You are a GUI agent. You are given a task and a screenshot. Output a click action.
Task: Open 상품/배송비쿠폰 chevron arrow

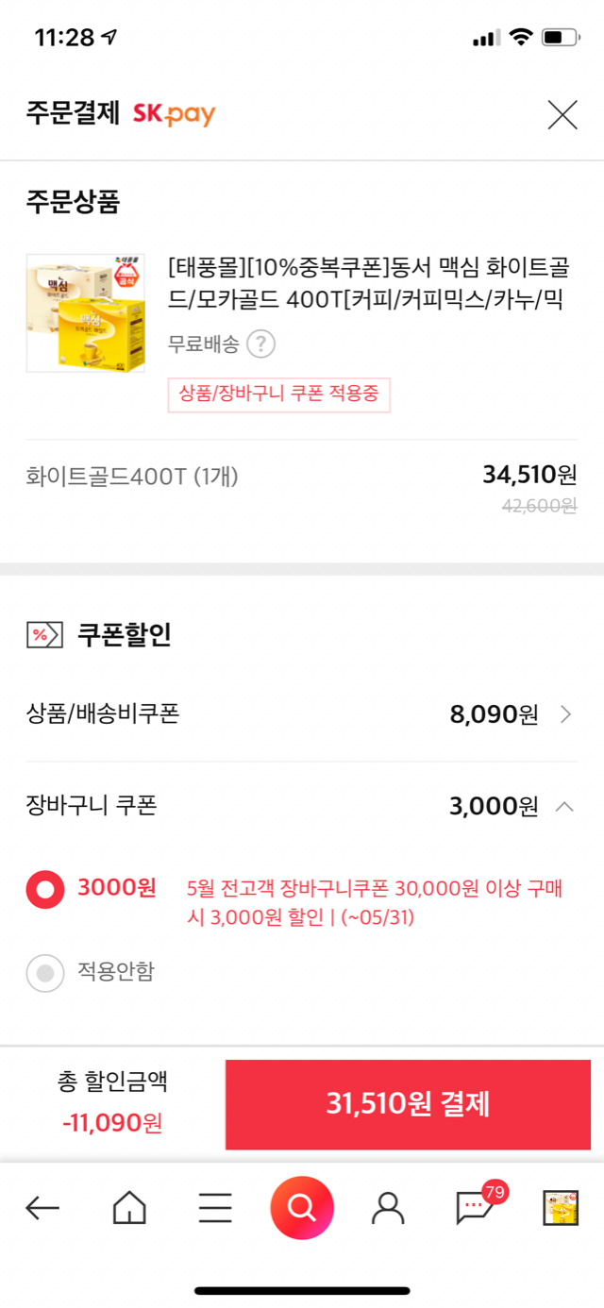565,714
